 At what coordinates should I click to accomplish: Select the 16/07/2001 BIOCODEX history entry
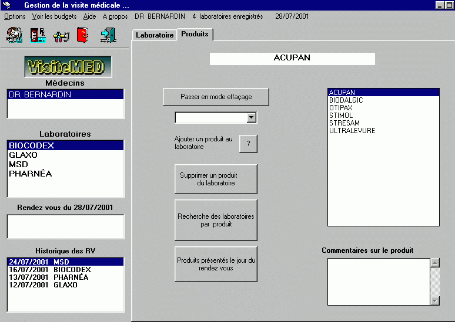[66, 270]
